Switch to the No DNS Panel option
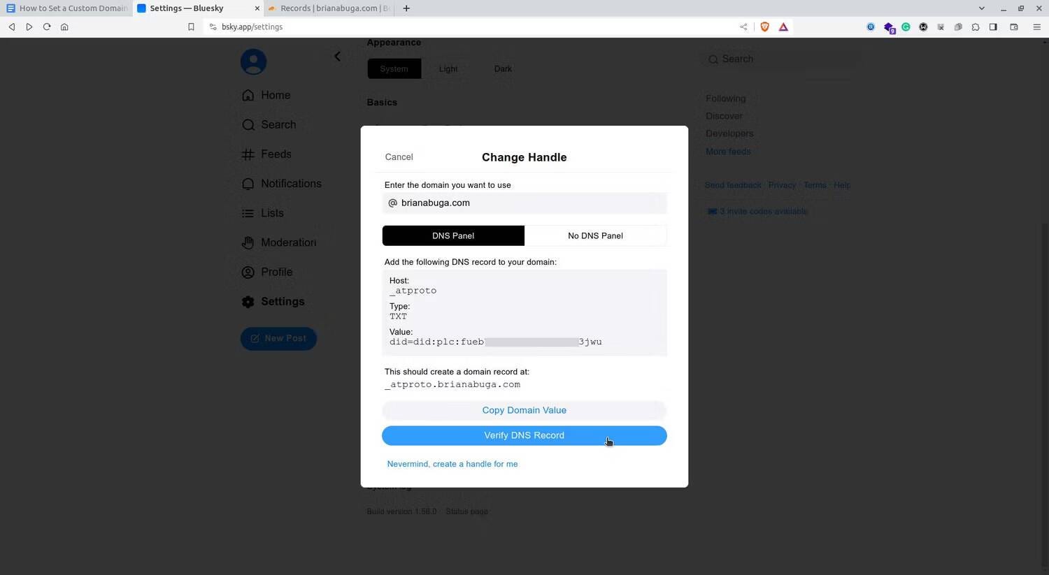 tap(595, 235)
